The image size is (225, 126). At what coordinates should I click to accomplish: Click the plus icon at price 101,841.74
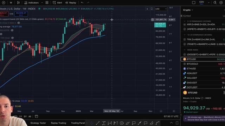[152, 20]
